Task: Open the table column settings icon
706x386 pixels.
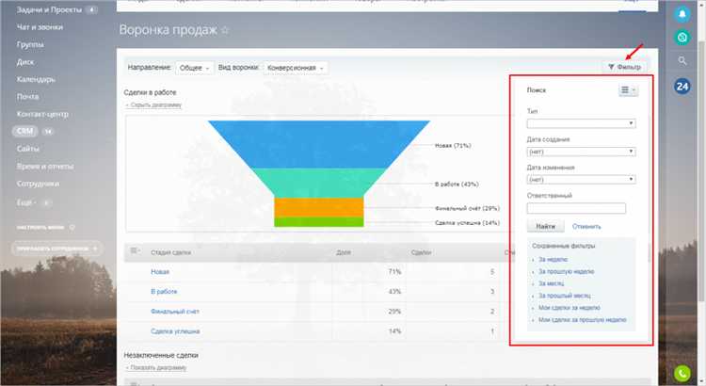Action: click(x=135, y=250)
